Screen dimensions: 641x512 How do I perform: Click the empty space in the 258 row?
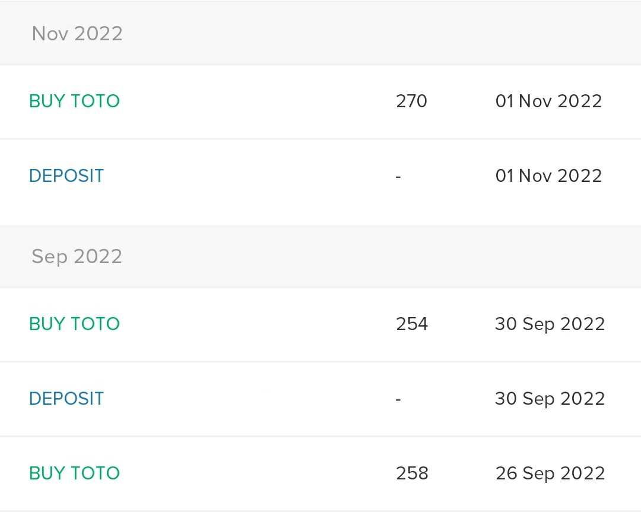pyautogui.click(x=255, y=473)
